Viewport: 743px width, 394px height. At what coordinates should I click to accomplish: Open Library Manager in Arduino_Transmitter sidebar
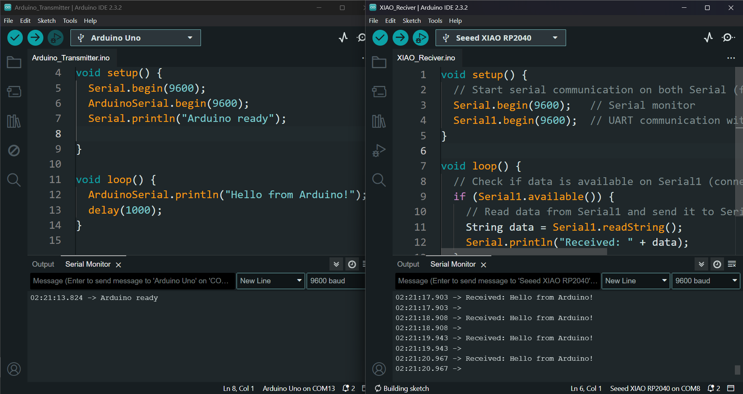(14, 121)
